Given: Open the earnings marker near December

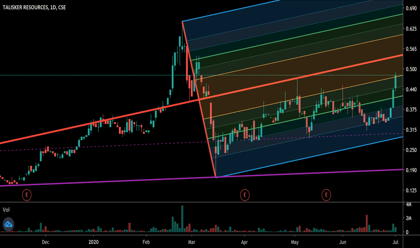Looking at the screenshot, I should 27,195.
